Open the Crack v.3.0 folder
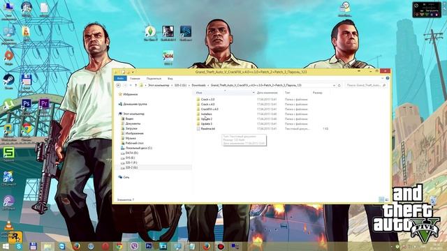 coord(207,99)
